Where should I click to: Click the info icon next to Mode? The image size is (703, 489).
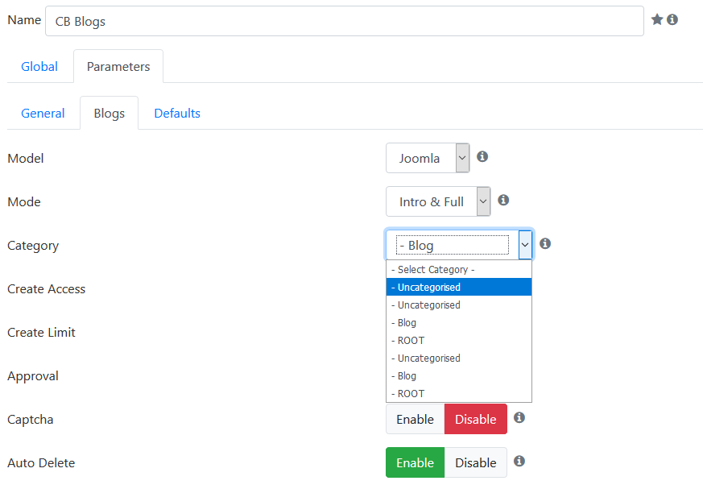click(x=503, y=200)
